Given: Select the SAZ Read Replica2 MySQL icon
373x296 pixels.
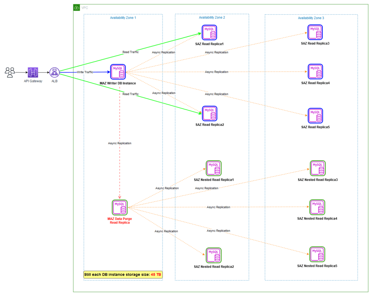Looking at the screenshot, I should pyautogui.click(x=209, y=114).
